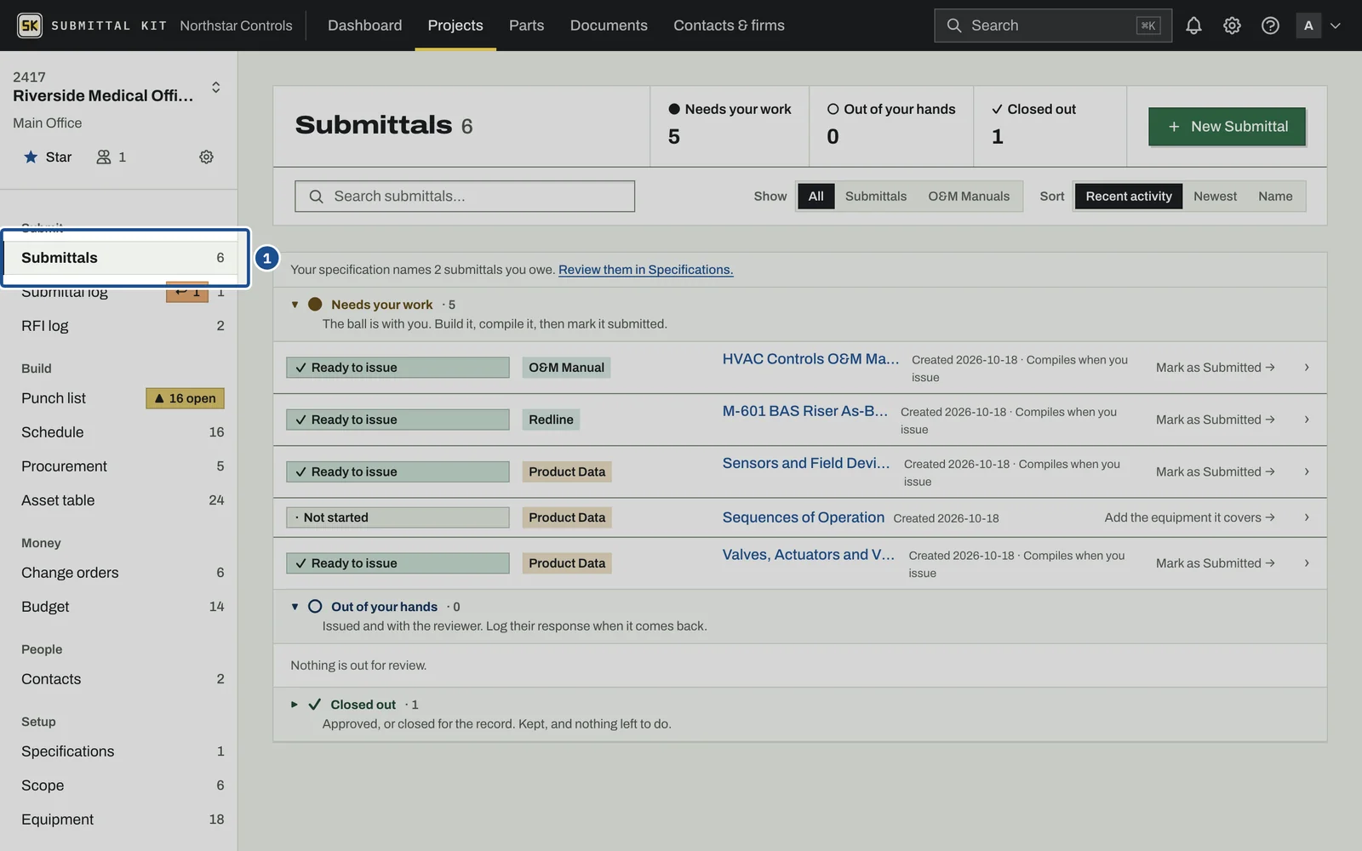Screen dimensions: 1362x851
Task: Open M-601 BAS Riser row chevron
Action: point(1307,420)
